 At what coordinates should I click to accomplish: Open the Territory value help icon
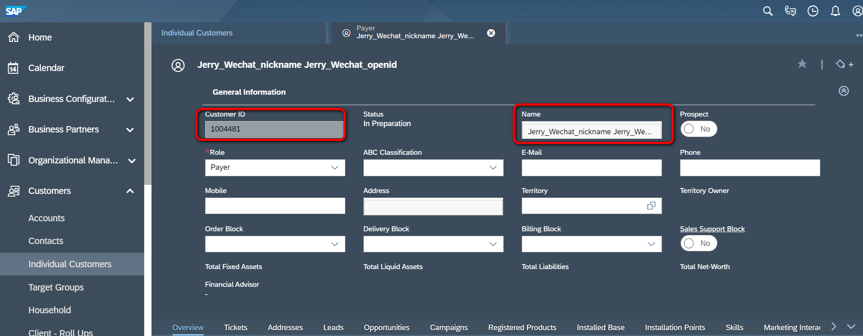pyautogui.click(x=651, y=206)
